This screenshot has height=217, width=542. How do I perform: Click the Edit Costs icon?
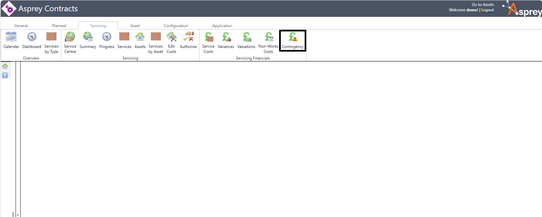(x=171, y=37)
